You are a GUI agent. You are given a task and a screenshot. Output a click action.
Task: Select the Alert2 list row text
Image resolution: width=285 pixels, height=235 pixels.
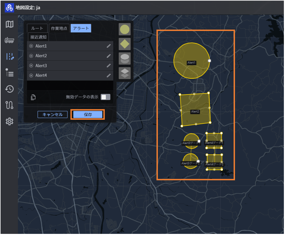point(41,56)
